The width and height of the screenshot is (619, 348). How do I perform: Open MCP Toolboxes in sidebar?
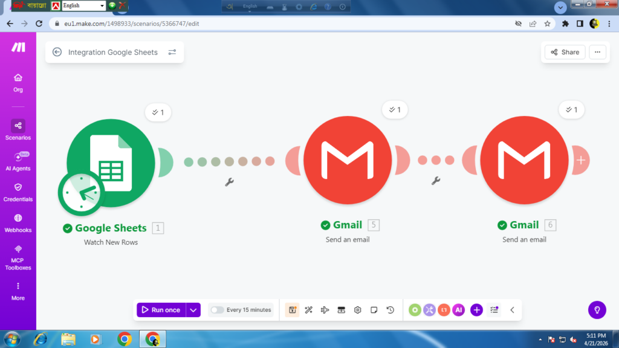coord(18,257)
